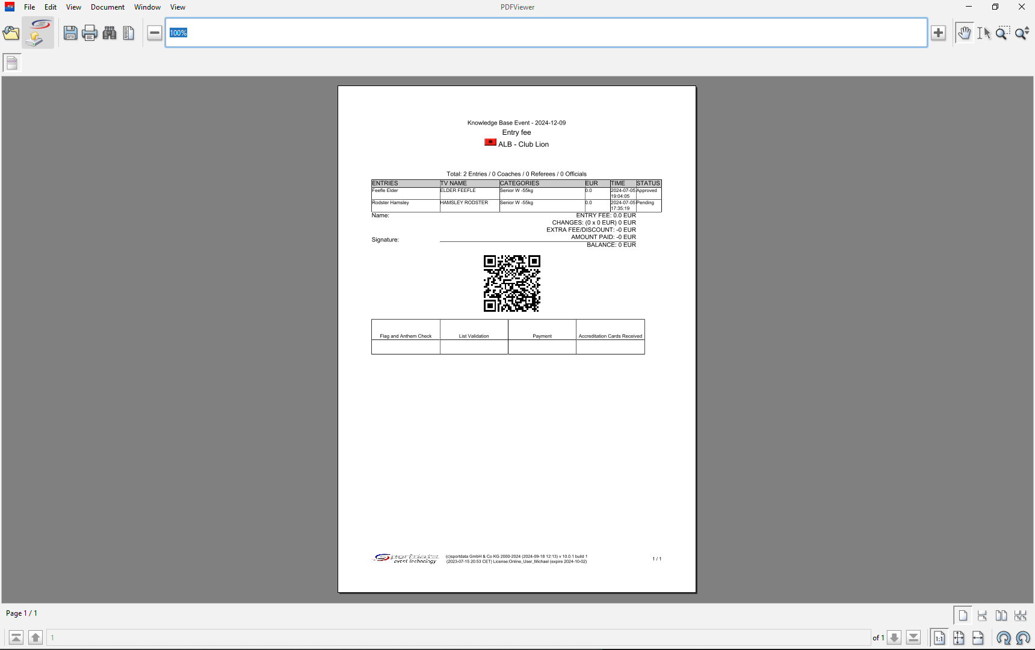Select the text selection cursor tool
Screen dimensions: 1035x650
point(984,33)
